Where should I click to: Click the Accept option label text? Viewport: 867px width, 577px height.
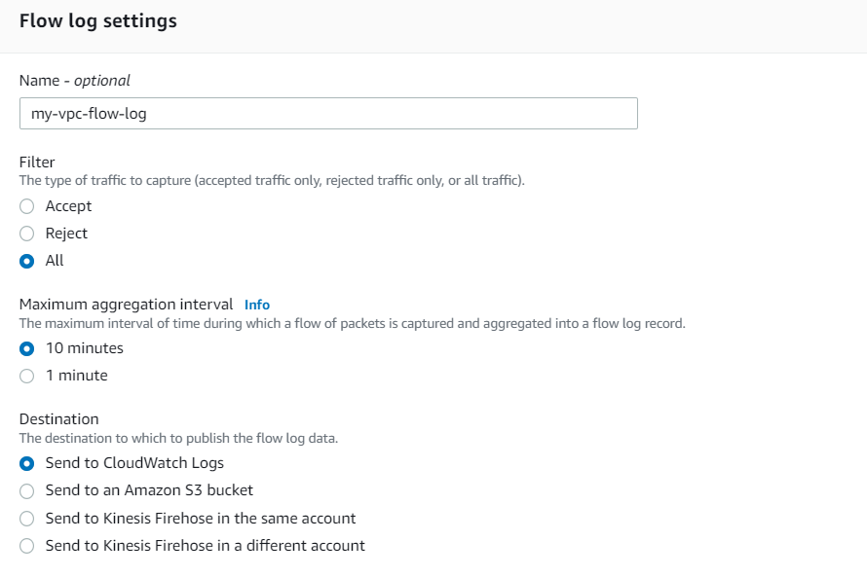tap(68, 206)
